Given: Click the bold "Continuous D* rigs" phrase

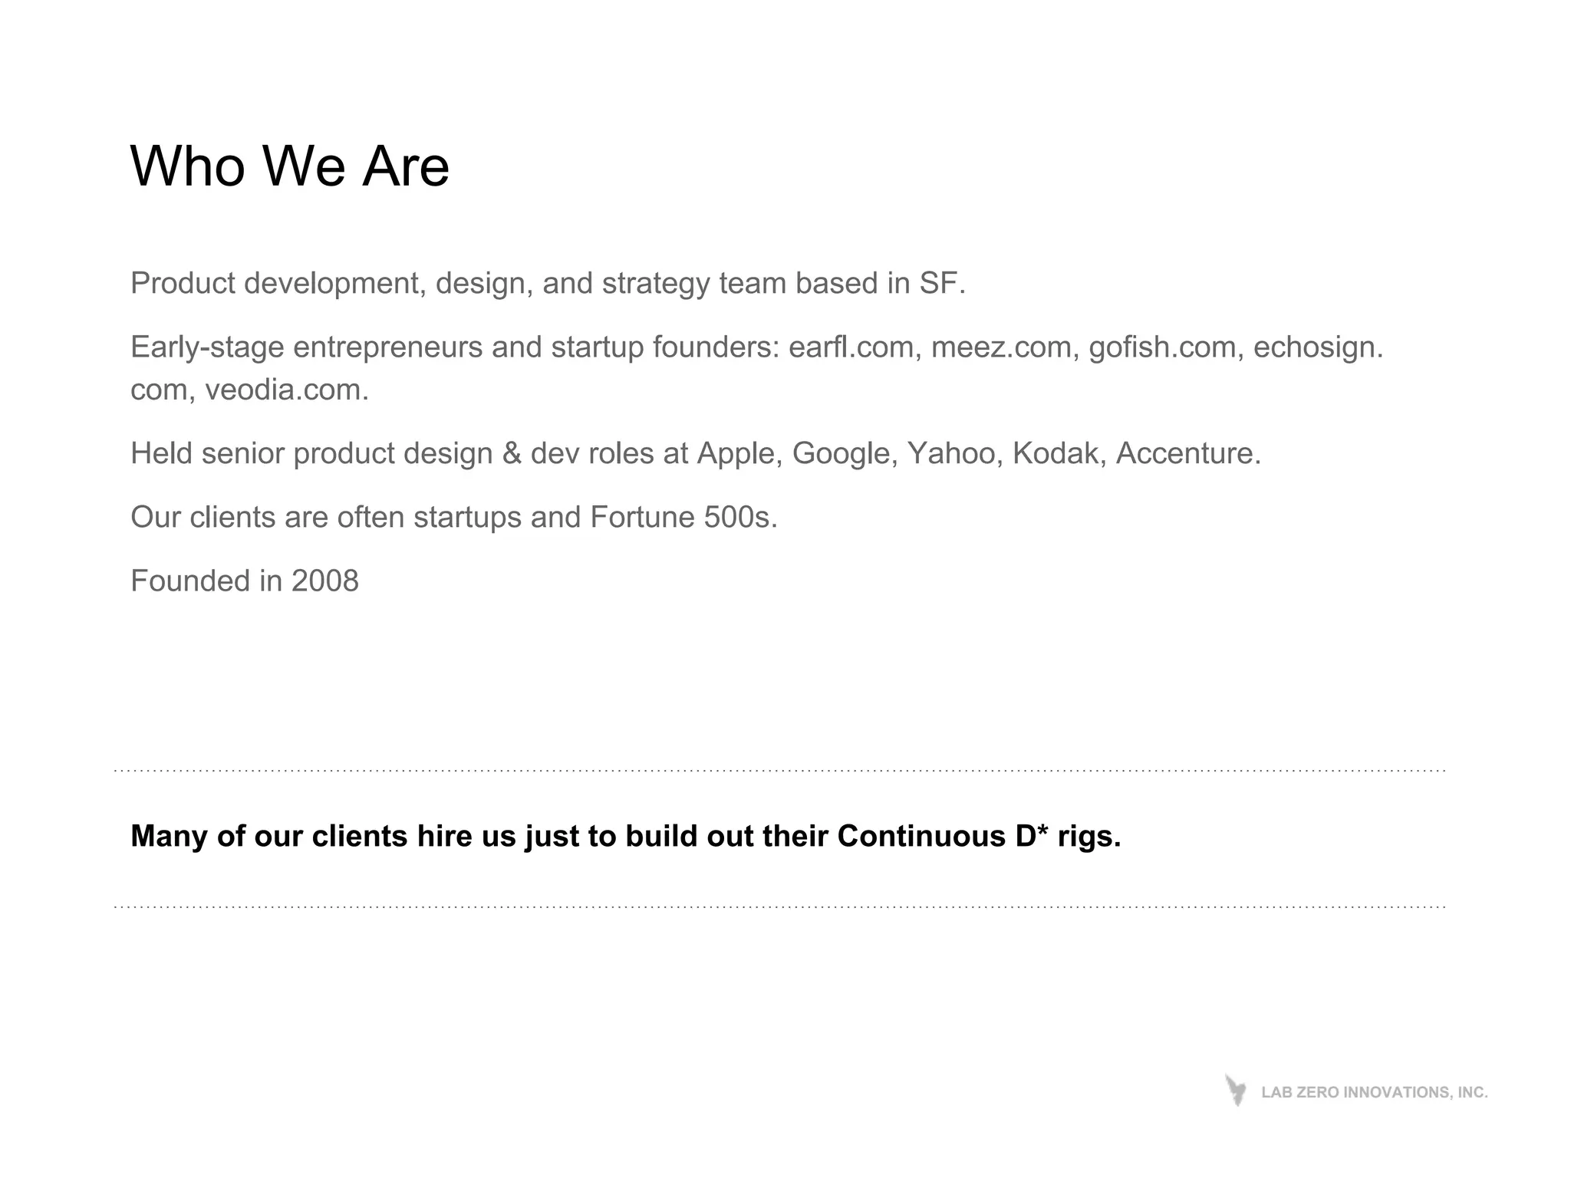Looking at the screenshot, I should point(979,836).
